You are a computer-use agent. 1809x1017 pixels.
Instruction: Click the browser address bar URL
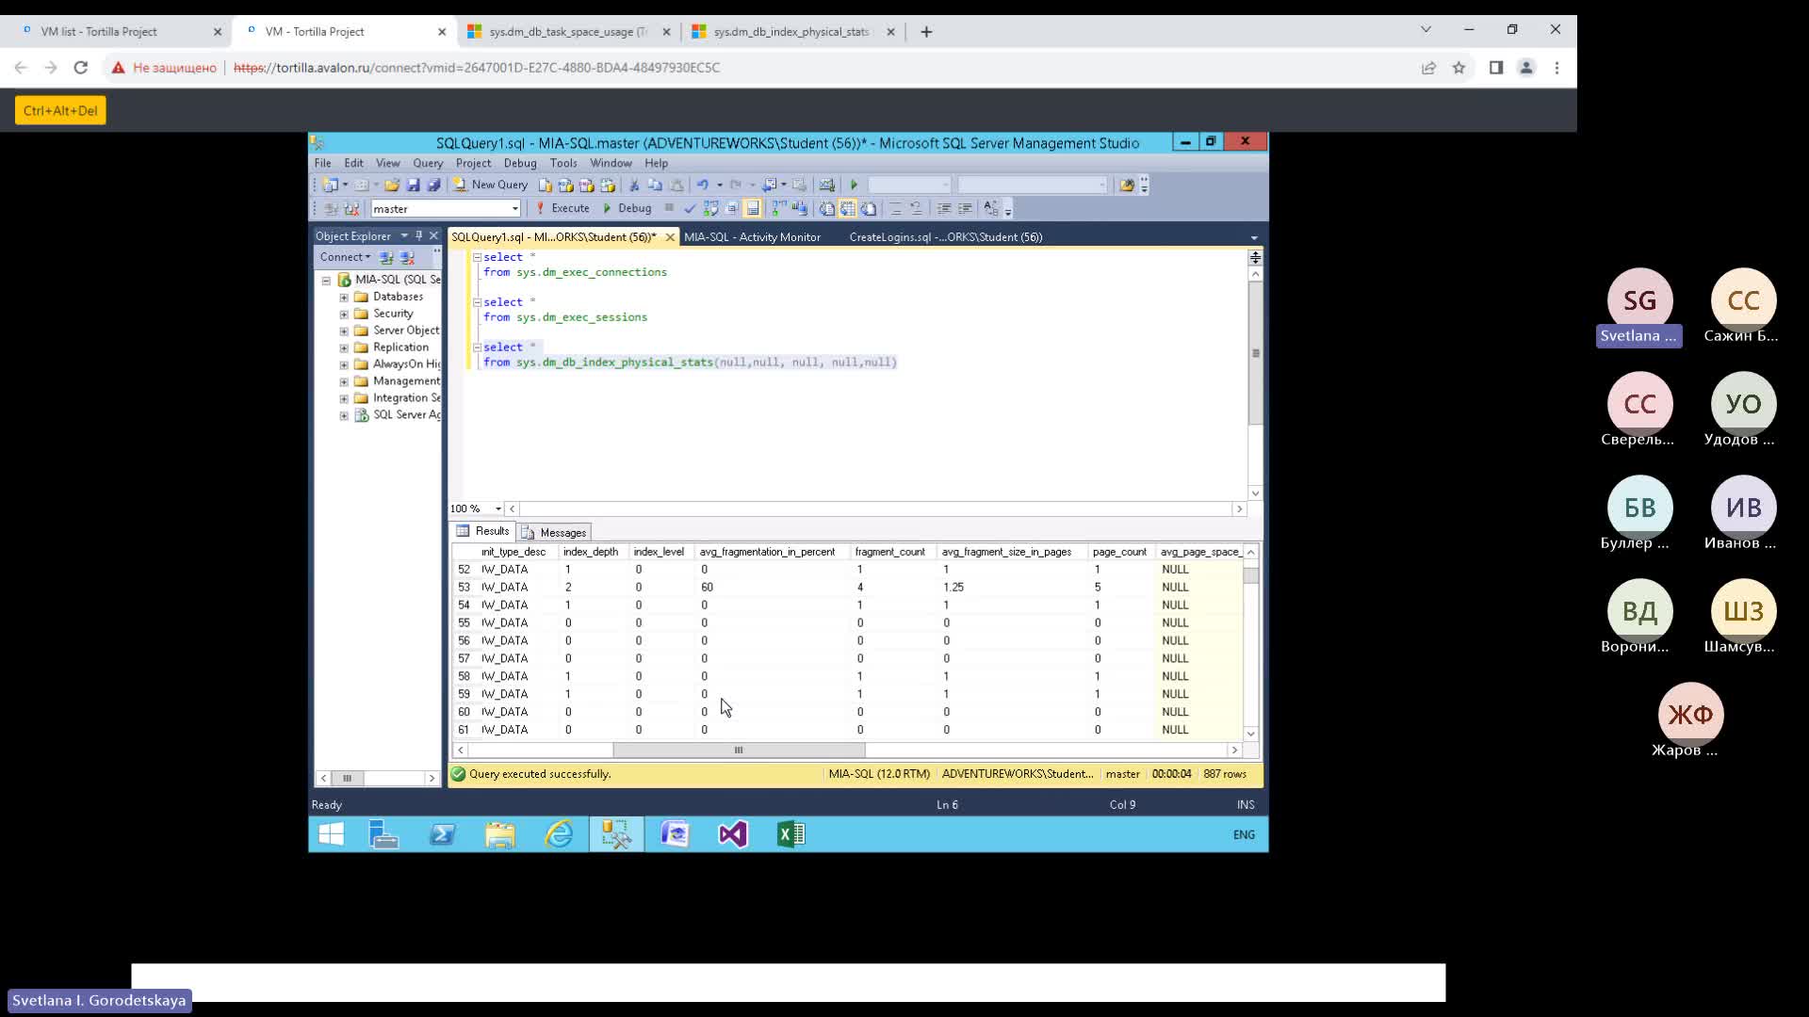coord(476,68)
